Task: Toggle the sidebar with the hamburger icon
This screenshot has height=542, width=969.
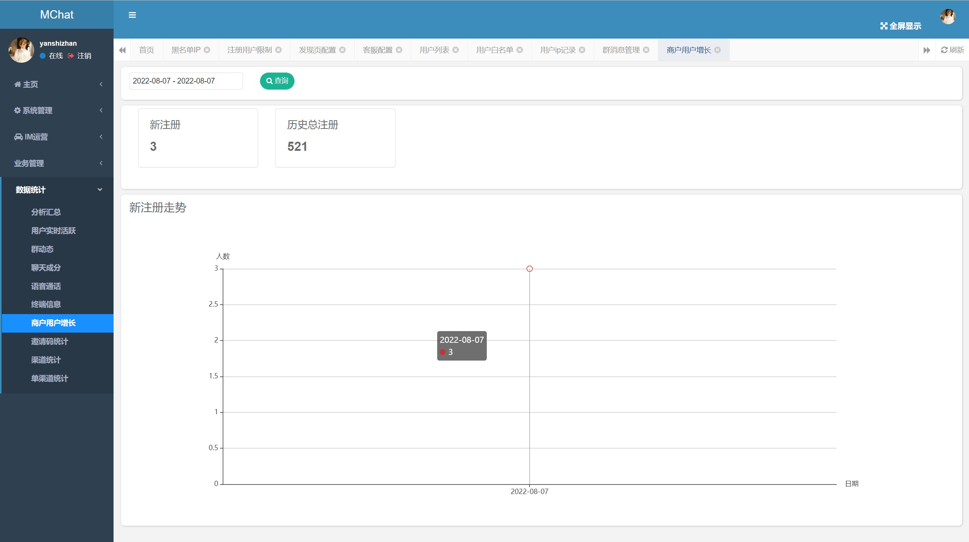Action: click(132, 15)
